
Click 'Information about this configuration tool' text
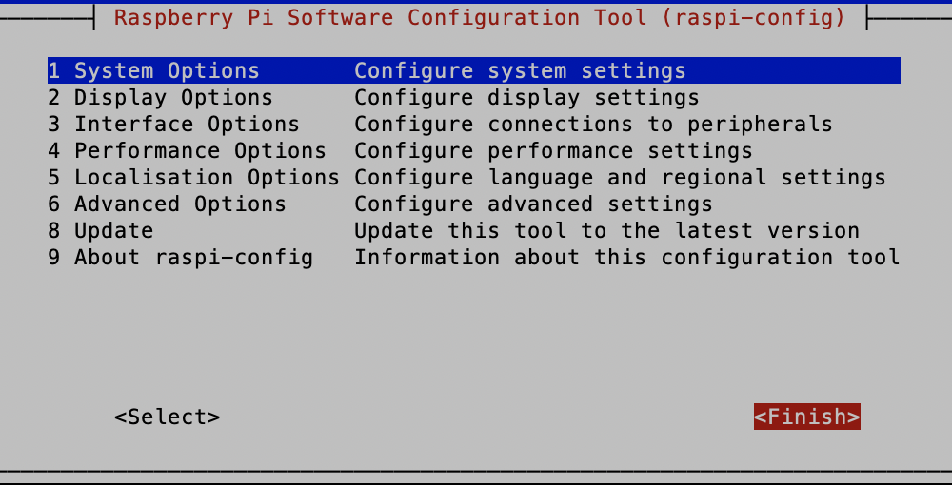626,258
